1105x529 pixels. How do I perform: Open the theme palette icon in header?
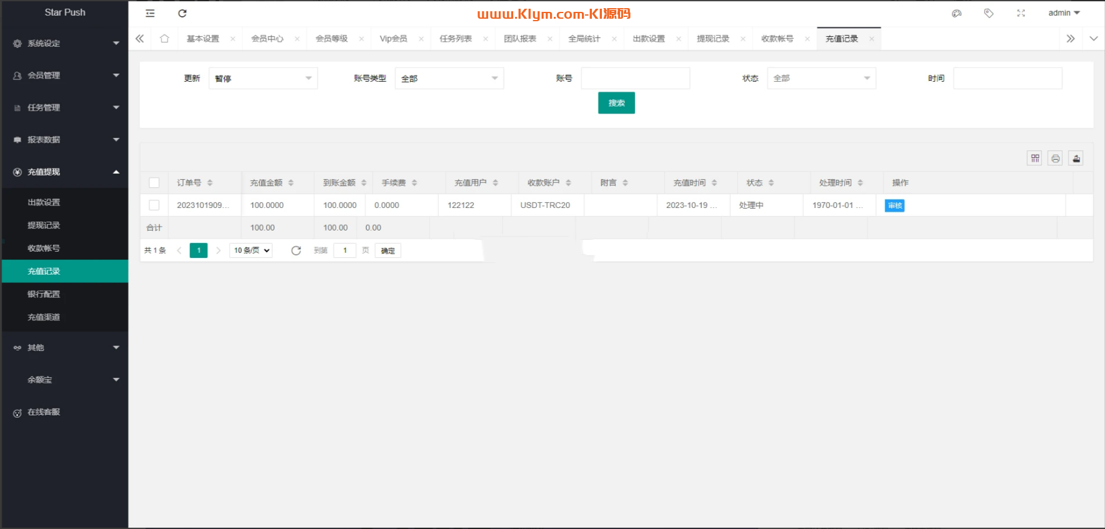[x=956, y=13]
